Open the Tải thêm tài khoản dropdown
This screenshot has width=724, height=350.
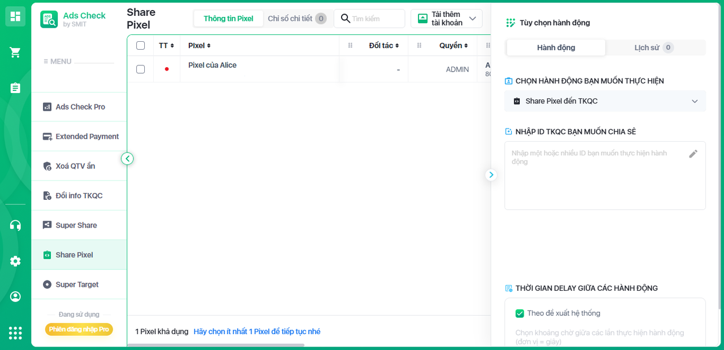pyautogui.click(x=446, y=19)
